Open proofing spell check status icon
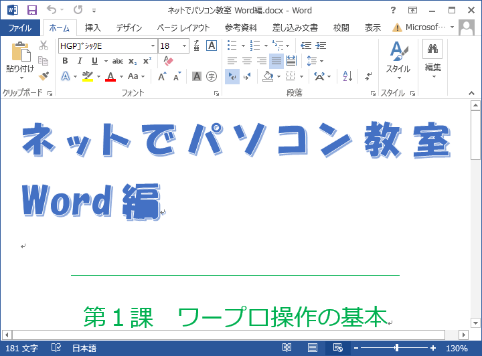This screenshot has height=356, width=482. click(x=56, y=348)
